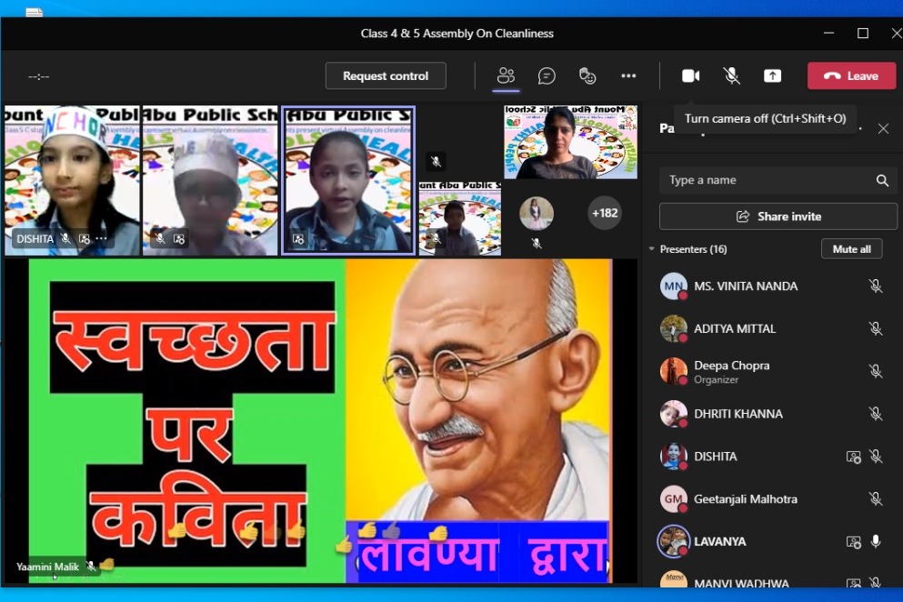Viewport: 903px width, 602px height.
Task: Spotlight icon next to DISHITA in list
Action: (x=853, y=457)
